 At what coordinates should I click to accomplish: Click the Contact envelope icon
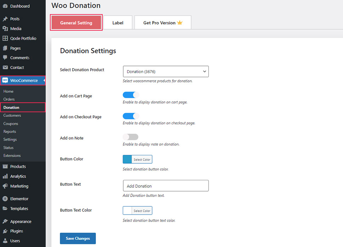[5, 67]
